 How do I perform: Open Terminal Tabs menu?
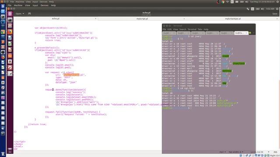coord(200,29)
